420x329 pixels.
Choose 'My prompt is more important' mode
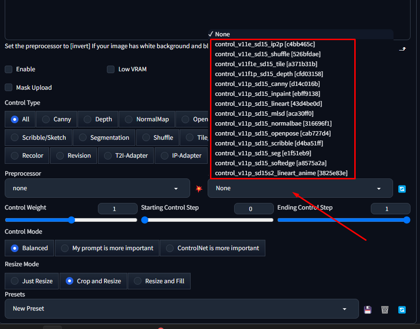coord(107,248)
